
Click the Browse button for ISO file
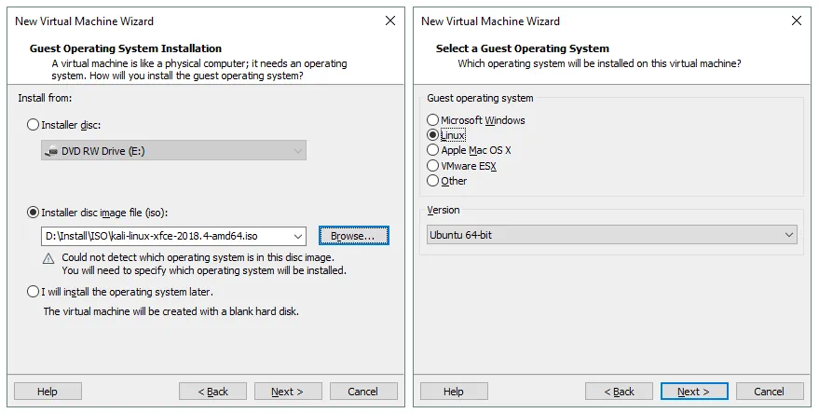353,237
